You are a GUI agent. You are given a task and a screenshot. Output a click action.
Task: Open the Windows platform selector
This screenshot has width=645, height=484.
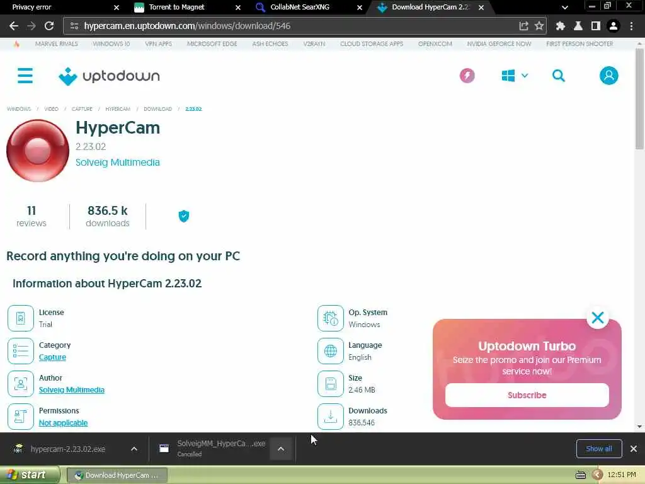515,76
